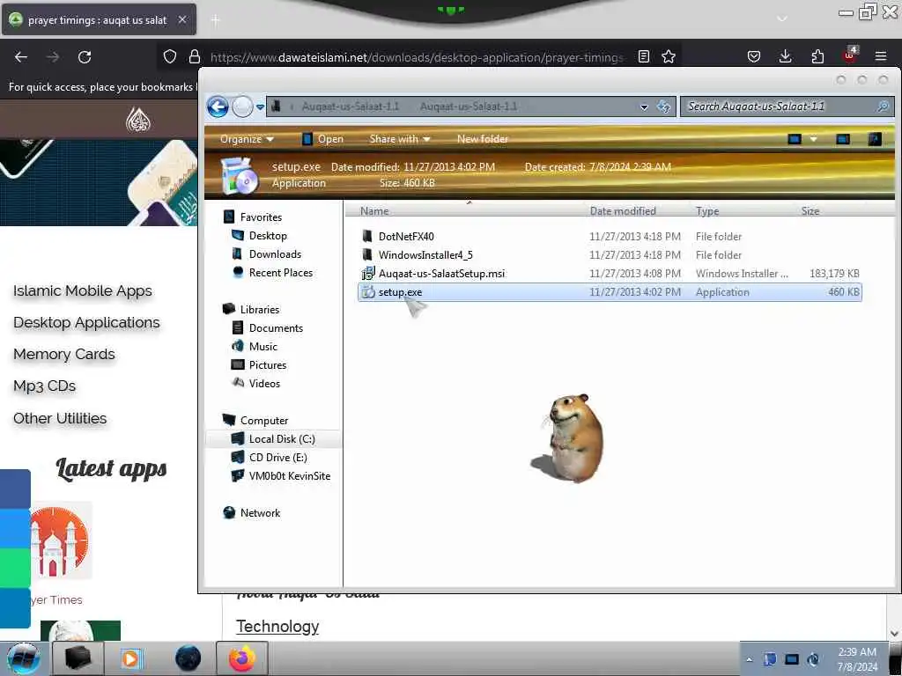Screen dimensions: 902x676
Task: Open recent locations dropdown arrow in Explorer
Action: click(x=260, y=107)
